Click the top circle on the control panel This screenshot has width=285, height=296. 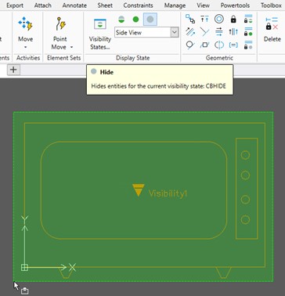click(x=245, y=155)
